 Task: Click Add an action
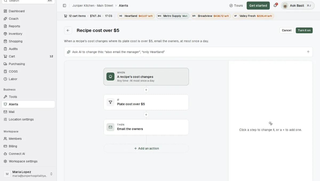pyautogui.click(x=146, y=149)
